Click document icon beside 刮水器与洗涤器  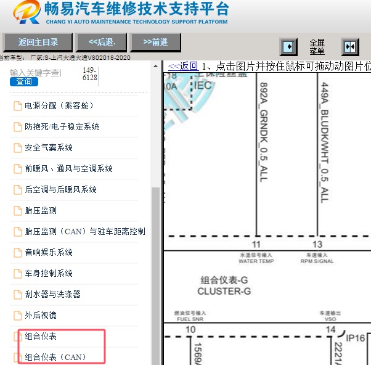[18, 295]
